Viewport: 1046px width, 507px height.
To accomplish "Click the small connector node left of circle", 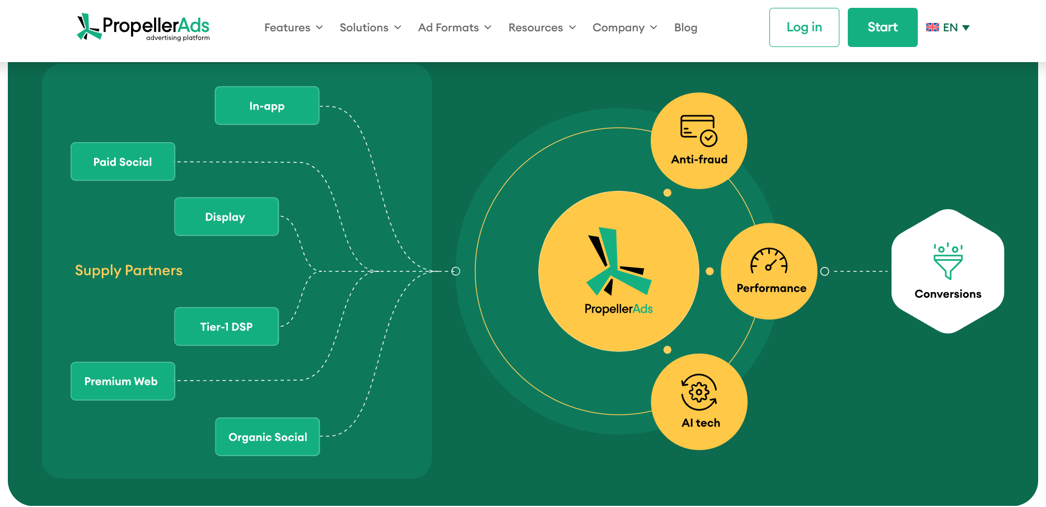I will point(456,271).
